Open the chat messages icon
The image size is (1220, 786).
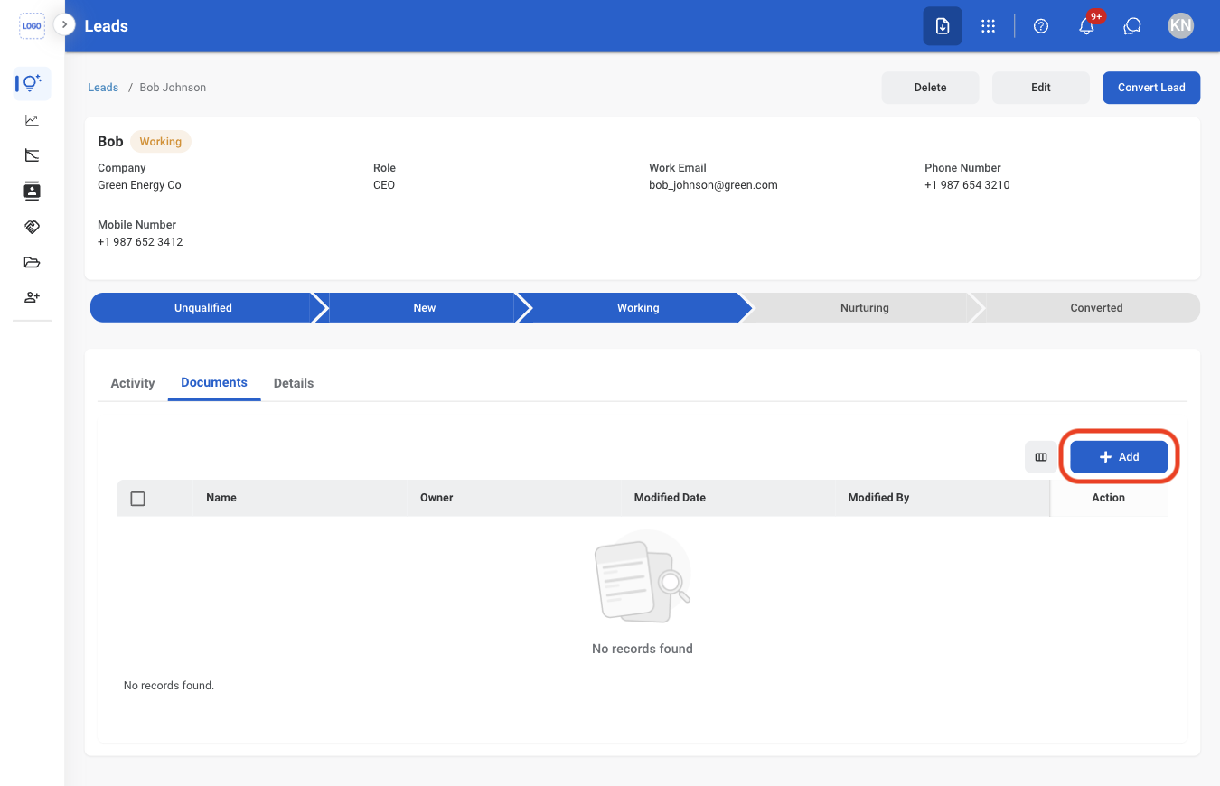point(1132,26)
